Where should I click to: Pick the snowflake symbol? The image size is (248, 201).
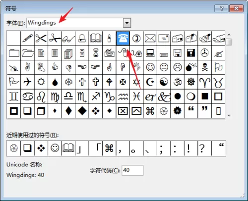click(x=68, y=82)
